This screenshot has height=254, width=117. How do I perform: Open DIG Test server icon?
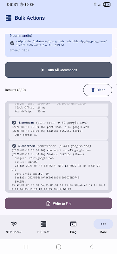click(x=43, y=224)
